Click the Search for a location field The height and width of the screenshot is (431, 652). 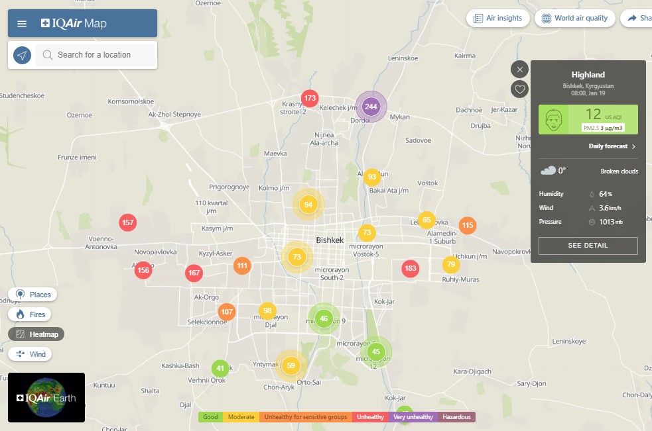96,55
